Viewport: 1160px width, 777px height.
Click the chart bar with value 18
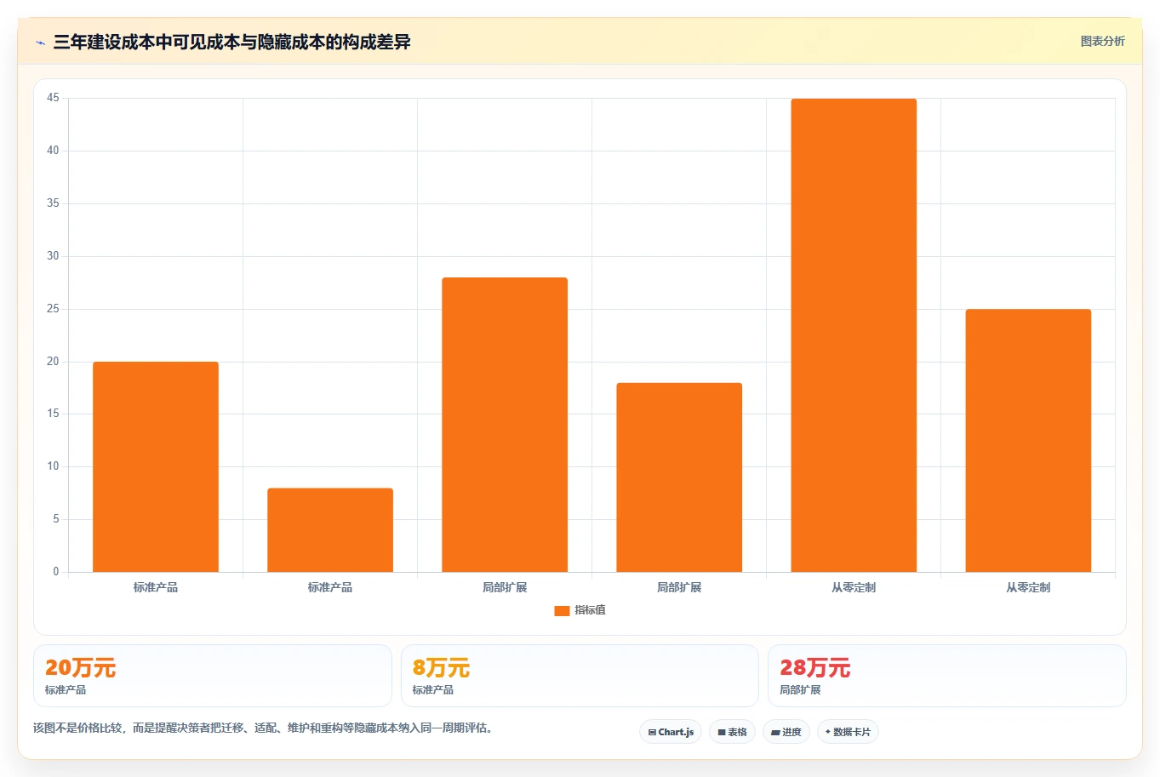click(679, 477)
